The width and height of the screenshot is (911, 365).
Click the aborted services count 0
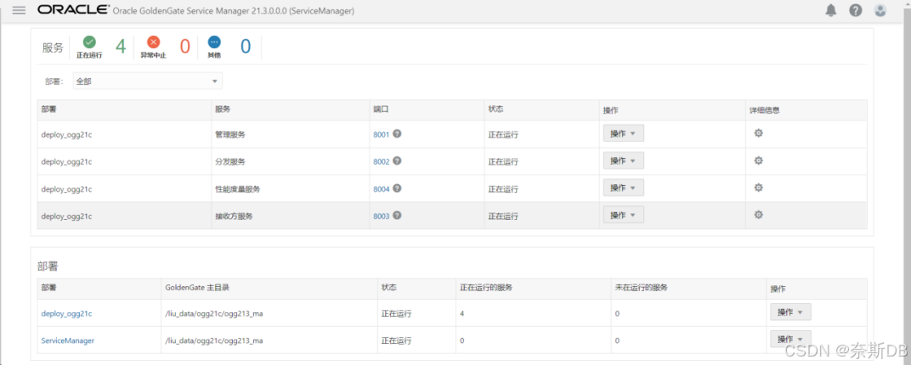tap(184, 46)
